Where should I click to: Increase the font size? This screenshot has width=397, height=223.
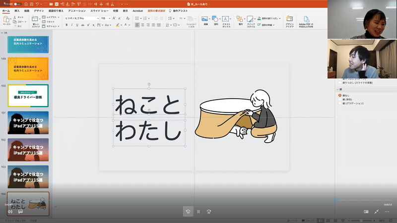tap(114, 18)
